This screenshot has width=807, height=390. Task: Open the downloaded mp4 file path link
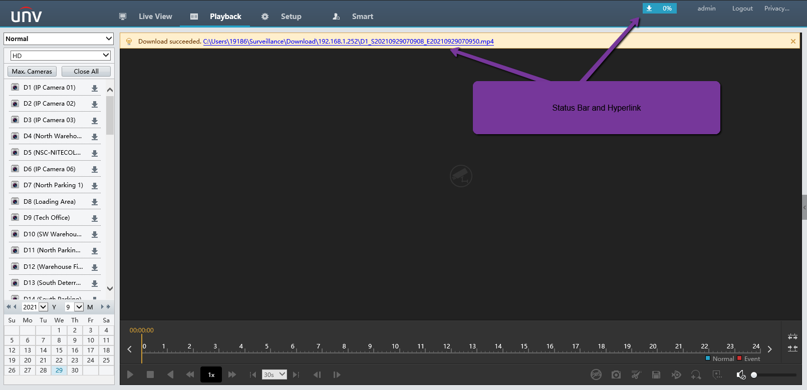click(348, 42)
